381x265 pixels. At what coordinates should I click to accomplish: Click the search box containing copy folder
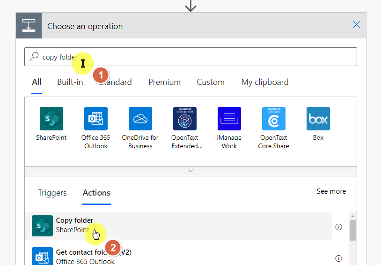coord(191,57)
